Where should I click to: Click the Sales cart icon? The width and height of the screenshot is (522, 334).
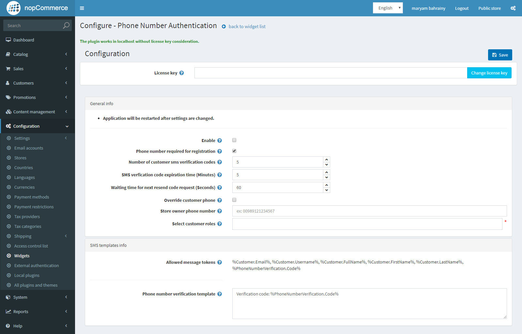tap(8, 69)
